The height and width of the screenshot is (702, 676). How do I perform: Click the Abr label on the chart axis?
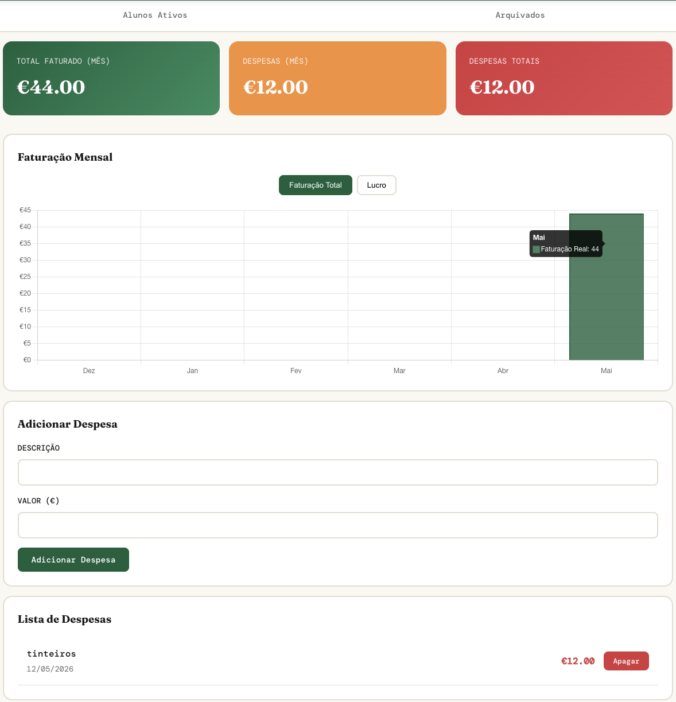click(503, 371)
